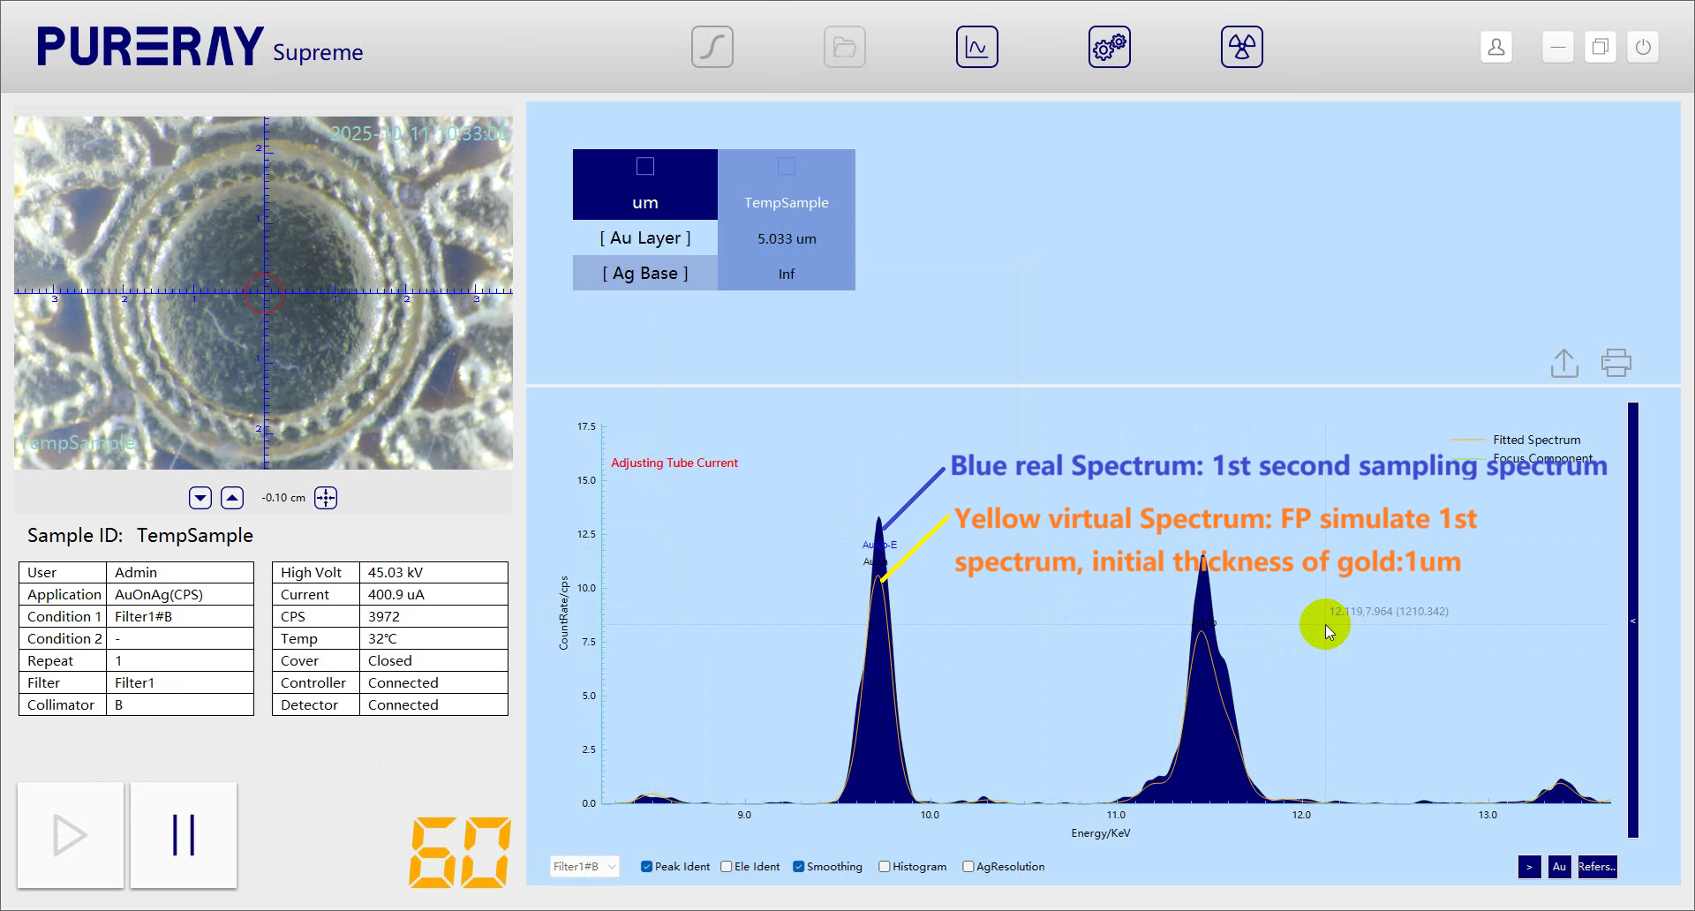This screenshot has width=1695, height=911.
Task: Click the Refers.. button
Action: [x=1597, y=867]
